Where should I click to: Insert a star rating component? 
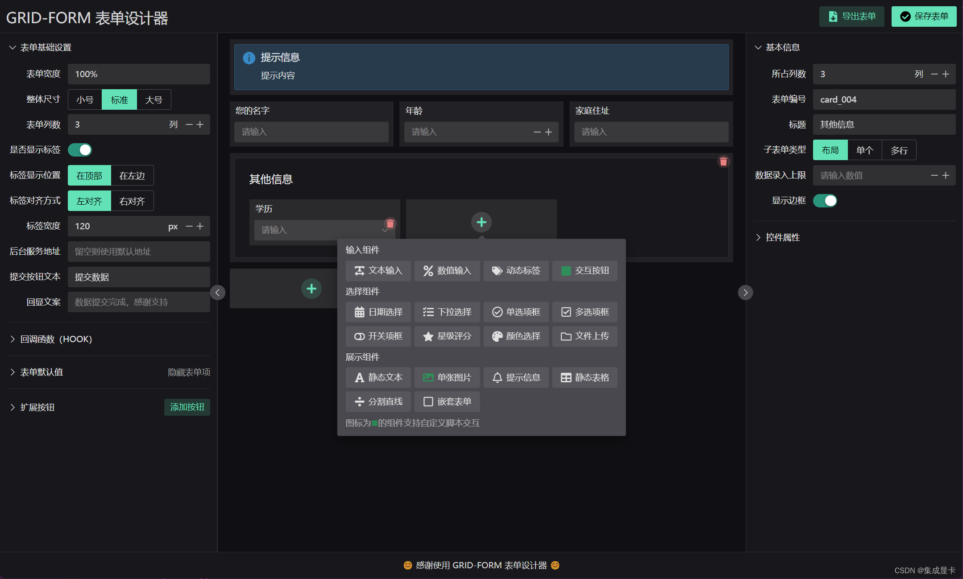447,336
